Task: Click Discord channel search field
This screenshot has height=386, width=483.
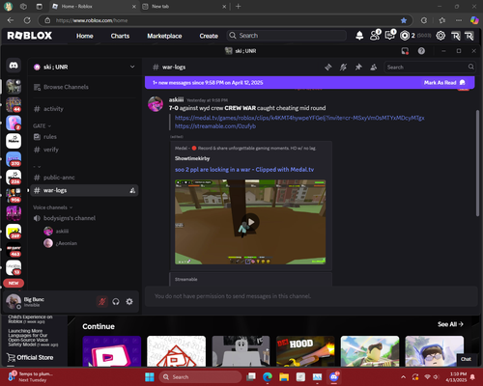Action: 429,67
